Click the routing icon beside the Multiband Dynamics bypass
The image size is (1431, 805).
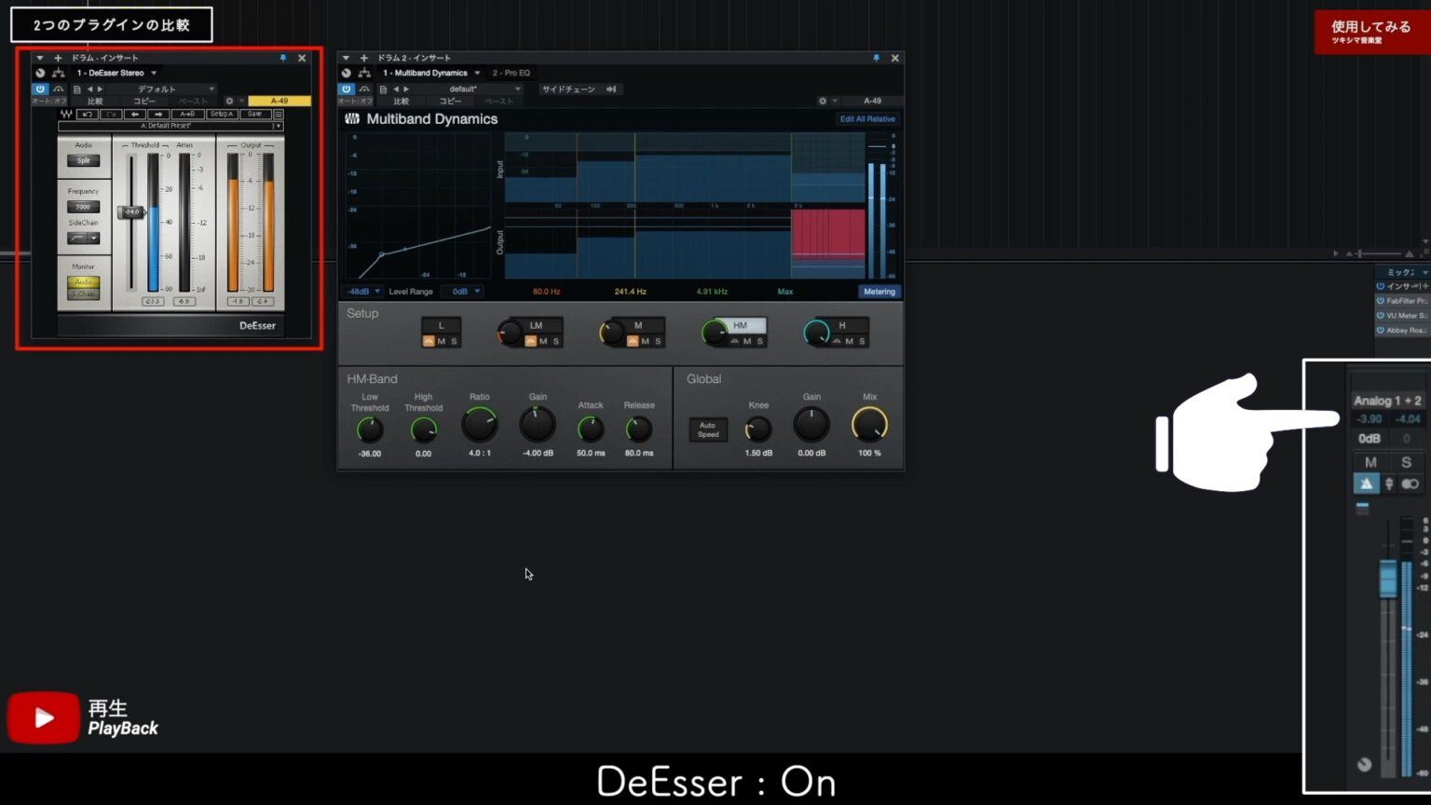363,73
